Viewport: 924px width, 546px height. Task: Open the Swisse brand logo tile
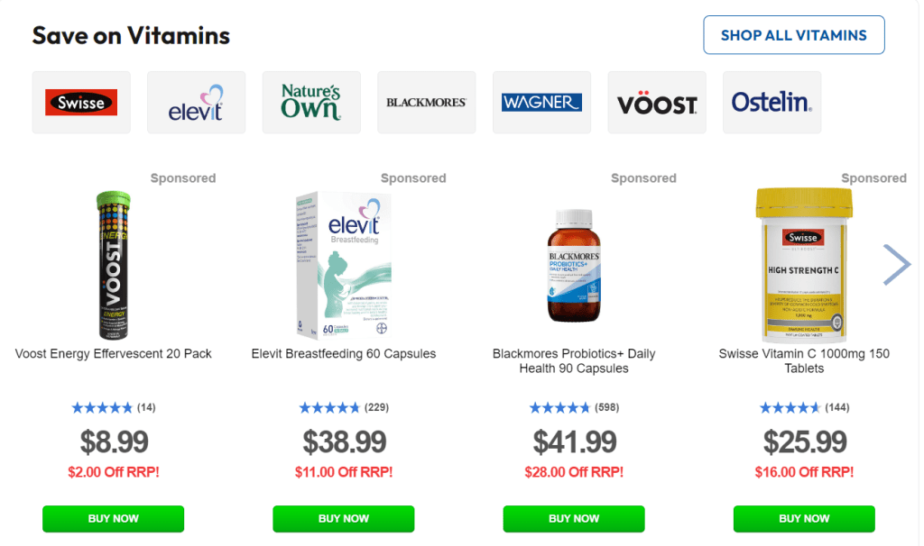[81, 103]
